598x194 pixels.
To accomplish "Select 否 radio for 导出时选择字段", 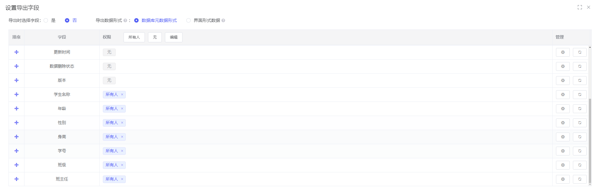I will (67, 20).
